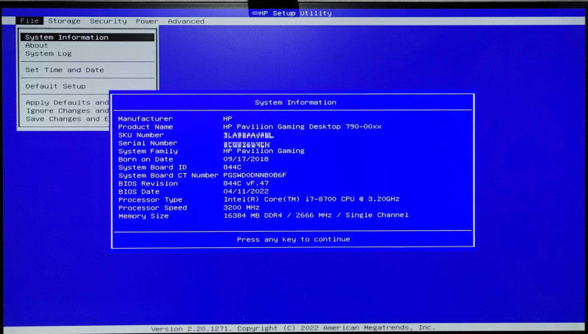Viewport: 588px width, 334px height.
Task: Select Save Changes menu entry
Action: pos(67,119)
